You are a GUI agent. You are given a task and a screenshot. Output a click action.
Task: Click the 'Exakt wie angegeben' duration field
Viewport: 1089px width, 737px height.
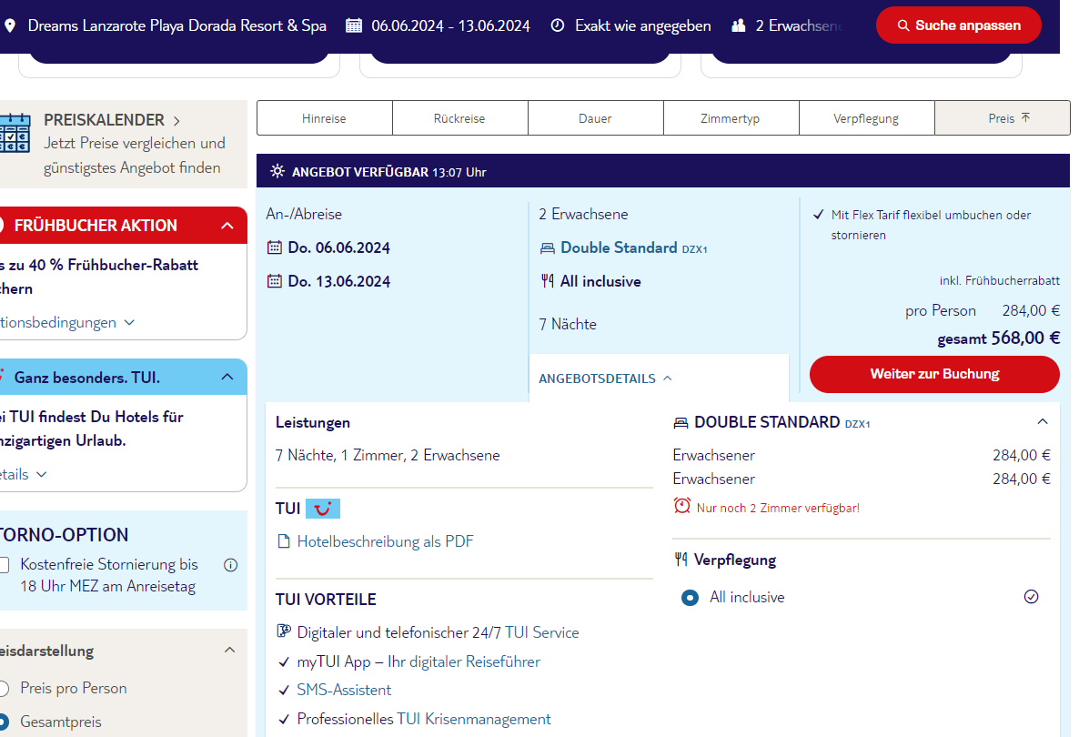[643, 25]
